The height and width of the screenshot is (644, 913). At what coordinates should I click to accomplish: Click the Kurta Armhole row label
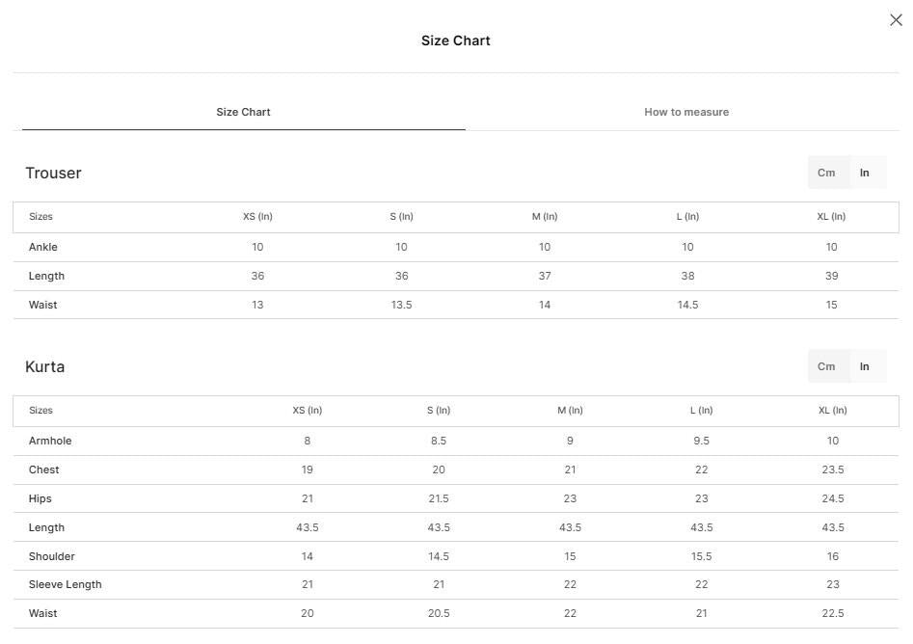pyautogui.click(x=50, y=441)
